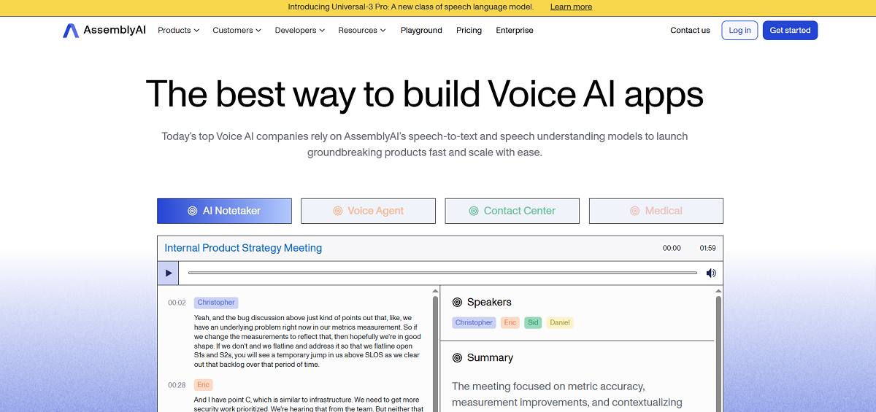Screen dimensions: 876x412
Task: Open the Developers dropdown
Action: [x=300, y=31]
